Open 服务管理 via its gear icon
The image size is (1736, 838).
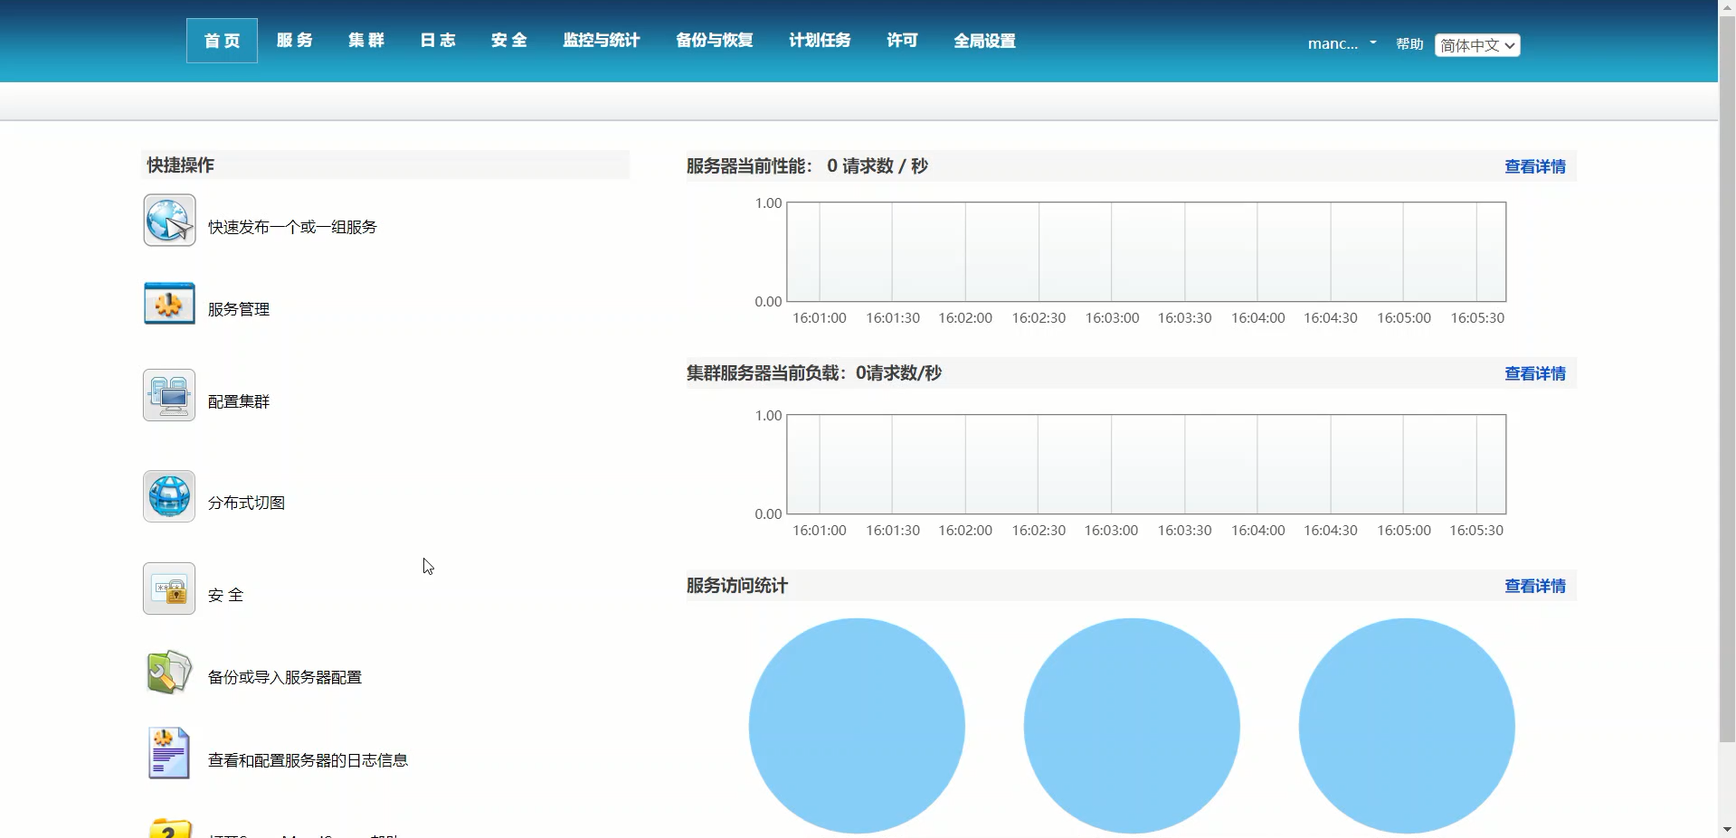pos(168,303)
